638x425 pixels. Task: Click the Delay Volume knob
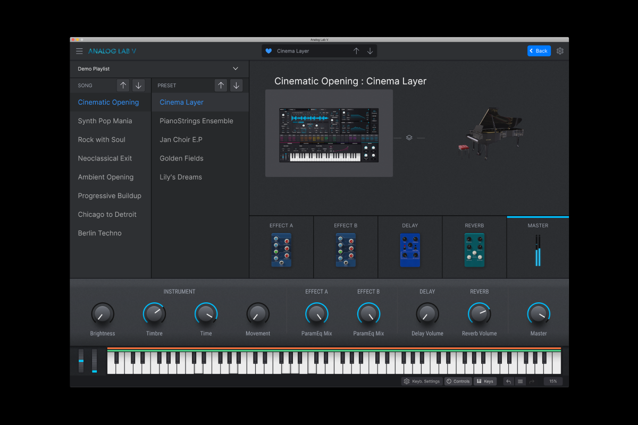click(427, 314)
